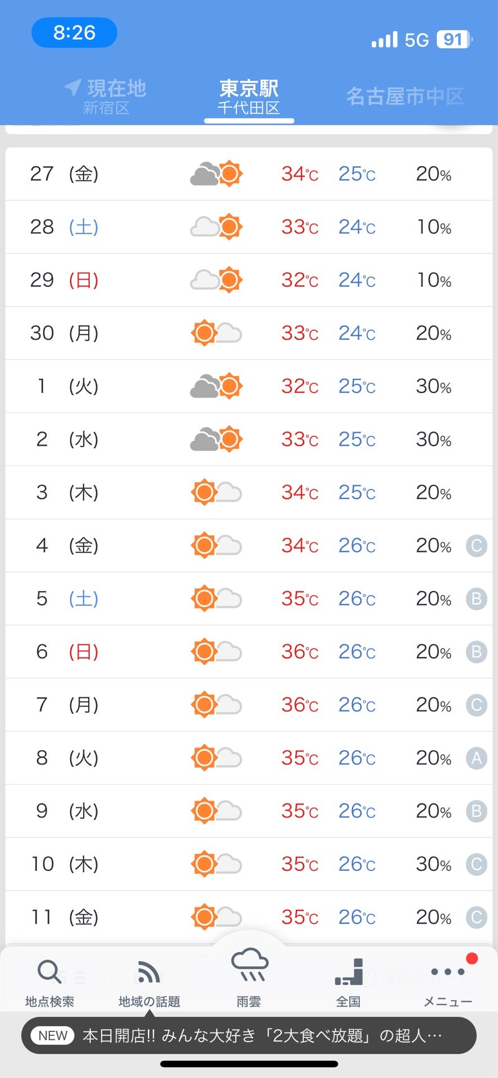Switch to the 名古屋市中区 tab
This screenshot has width=498, height=1078.
point(405,96)
